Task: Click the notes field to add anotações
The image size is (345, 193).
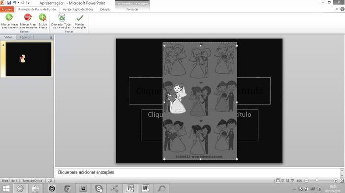Action: click(x=198, y=172)
